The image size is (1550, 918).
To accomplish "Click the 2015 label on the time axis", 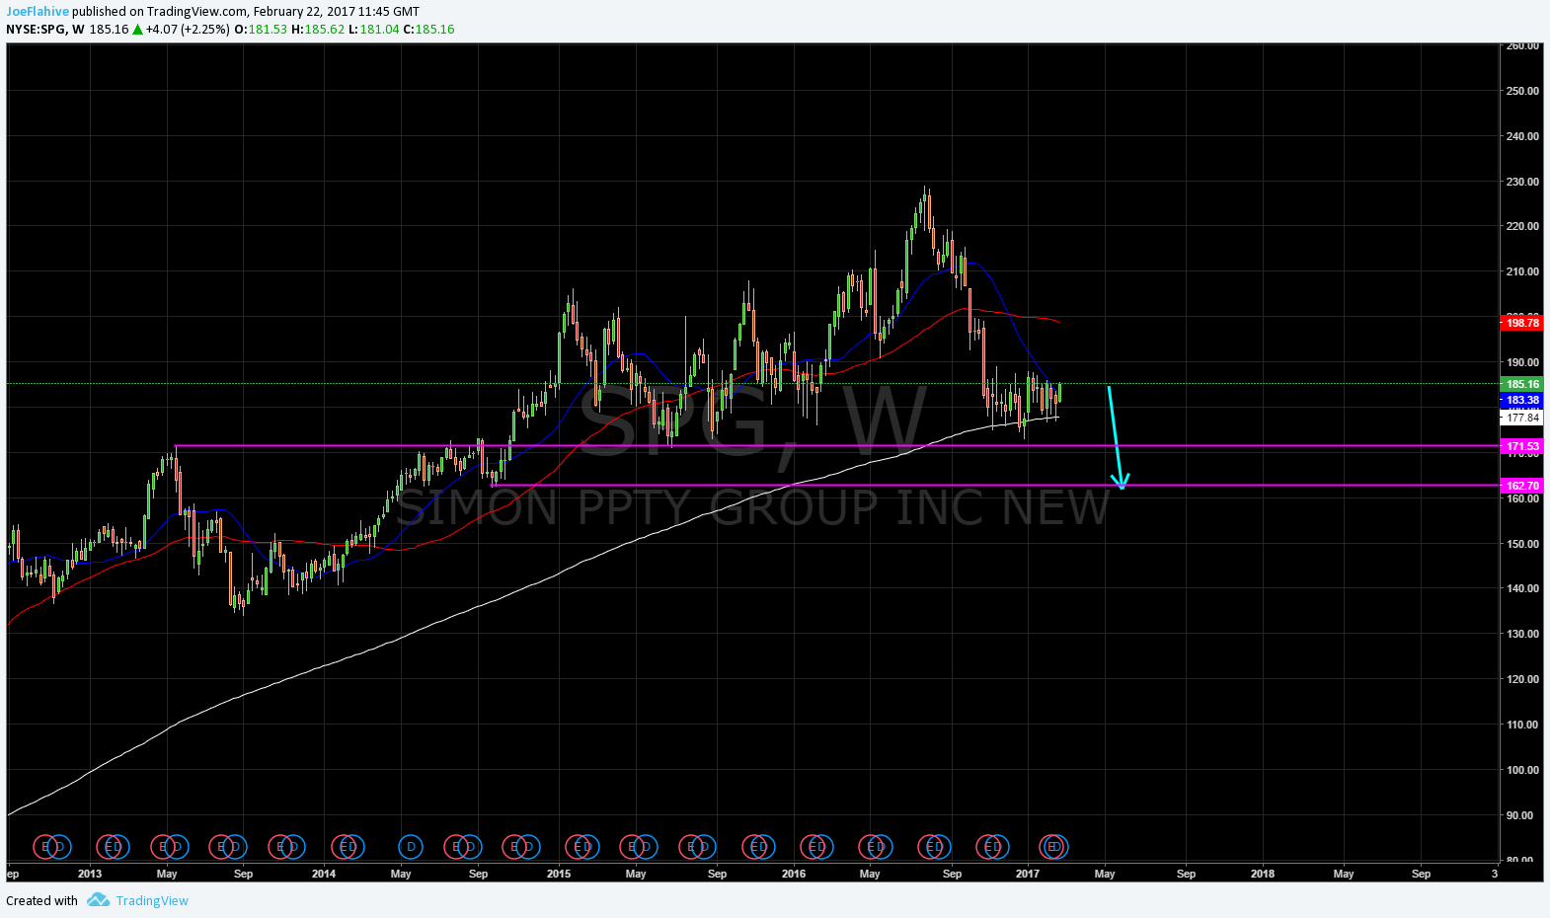I will [x=559, y=874].
